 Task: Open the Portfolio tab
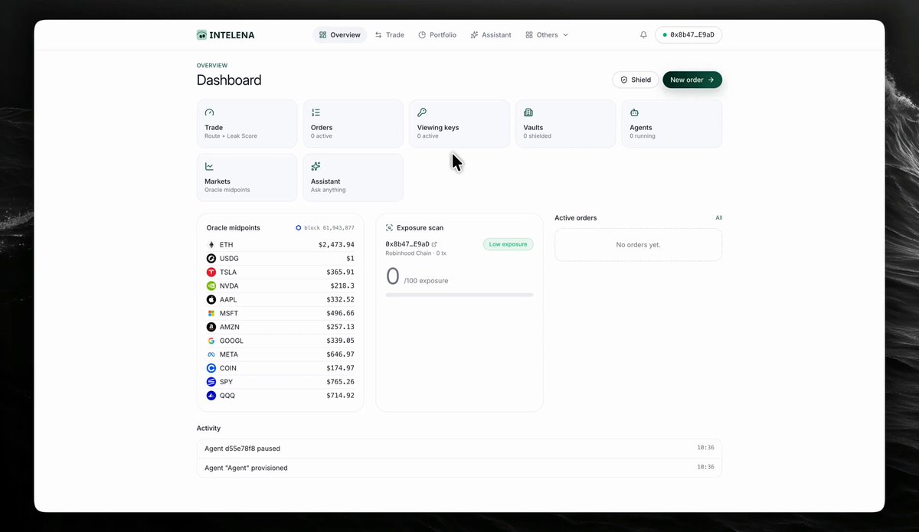(437, 35)
